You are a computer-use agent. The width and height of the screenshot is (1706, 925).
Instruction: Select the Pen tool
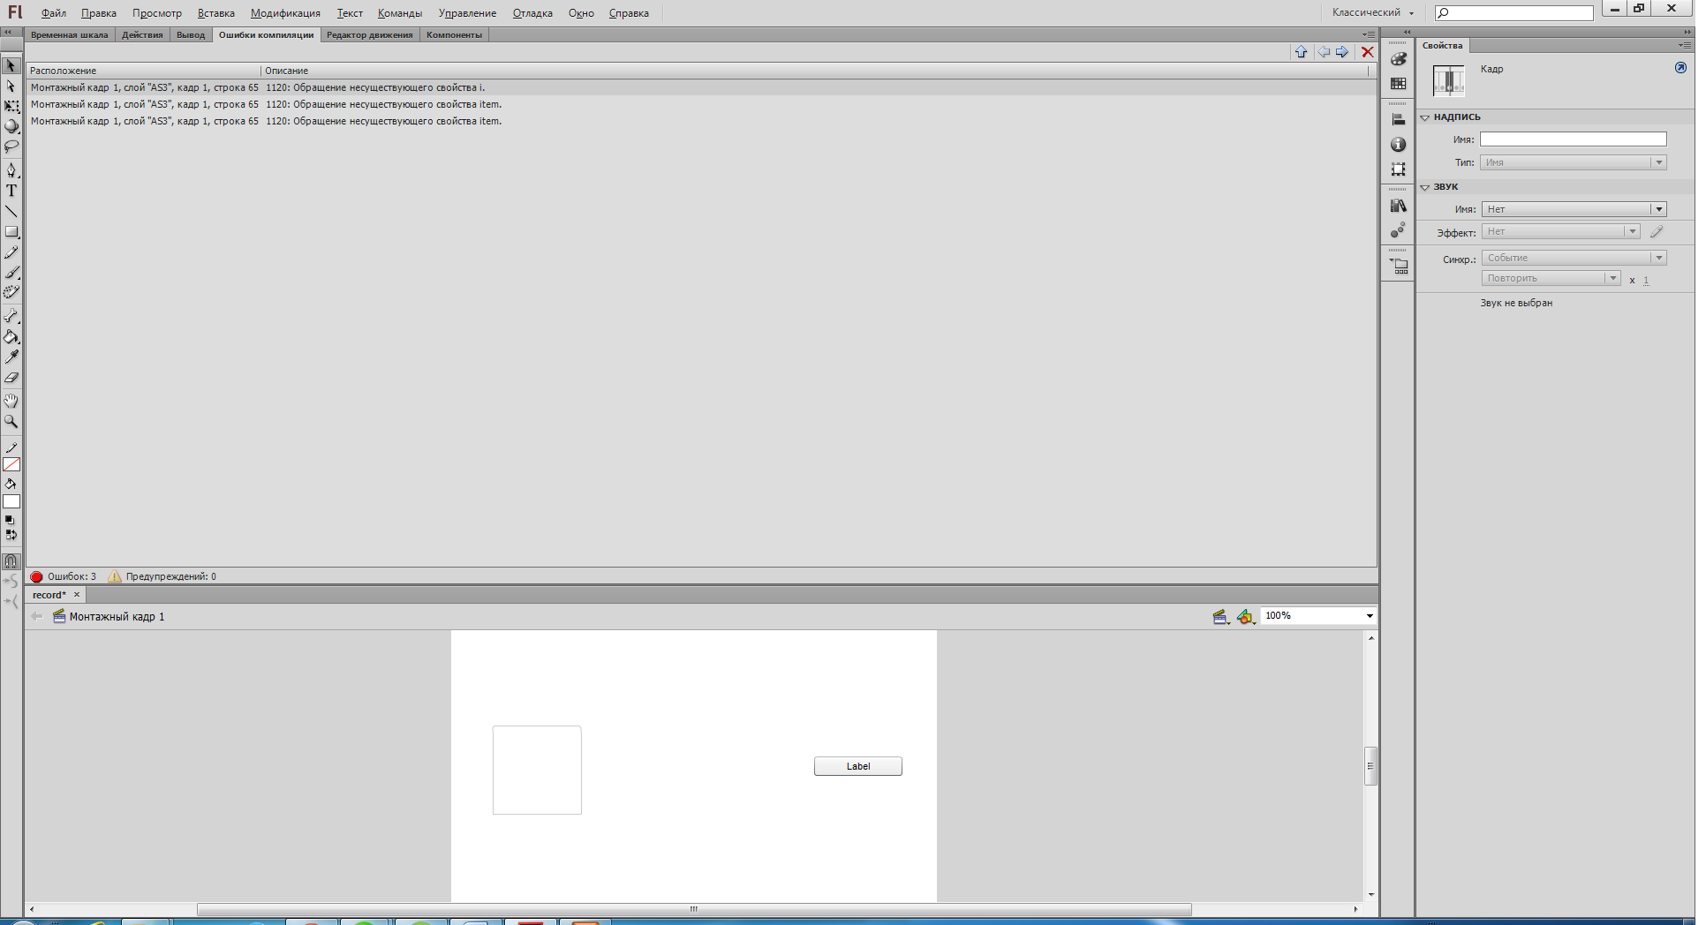point(11,169)
